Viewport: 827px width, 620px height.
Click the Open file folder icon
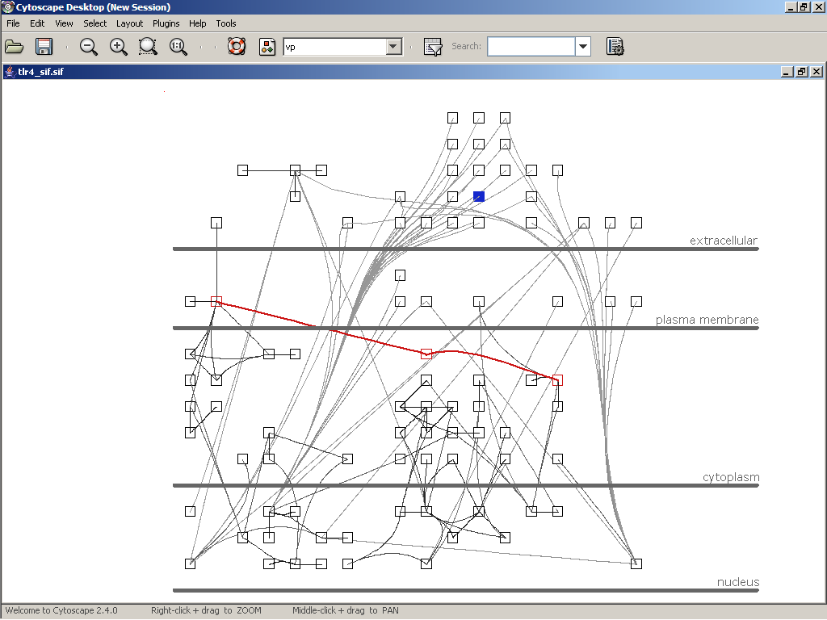tap(15, 47)
